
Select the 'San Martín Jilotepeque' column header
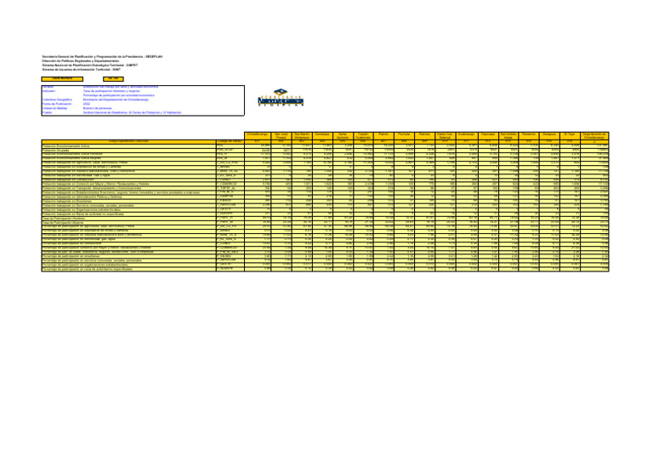click(x=302, y=136)
